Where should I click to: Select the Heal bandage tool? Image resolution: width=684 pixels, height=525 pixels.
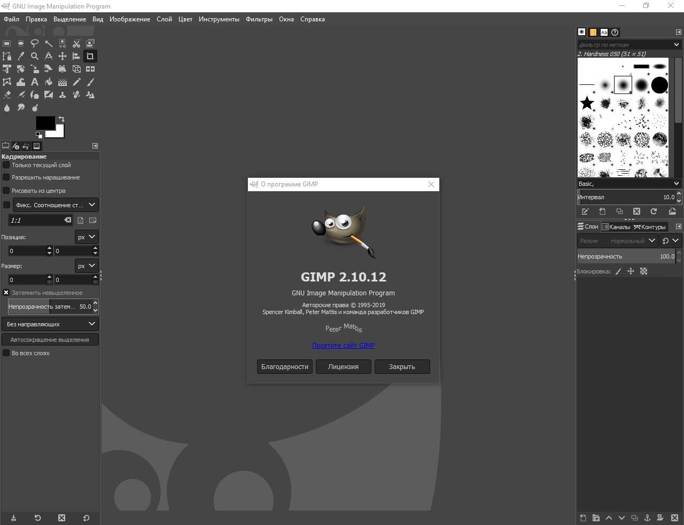click(76, 95)
